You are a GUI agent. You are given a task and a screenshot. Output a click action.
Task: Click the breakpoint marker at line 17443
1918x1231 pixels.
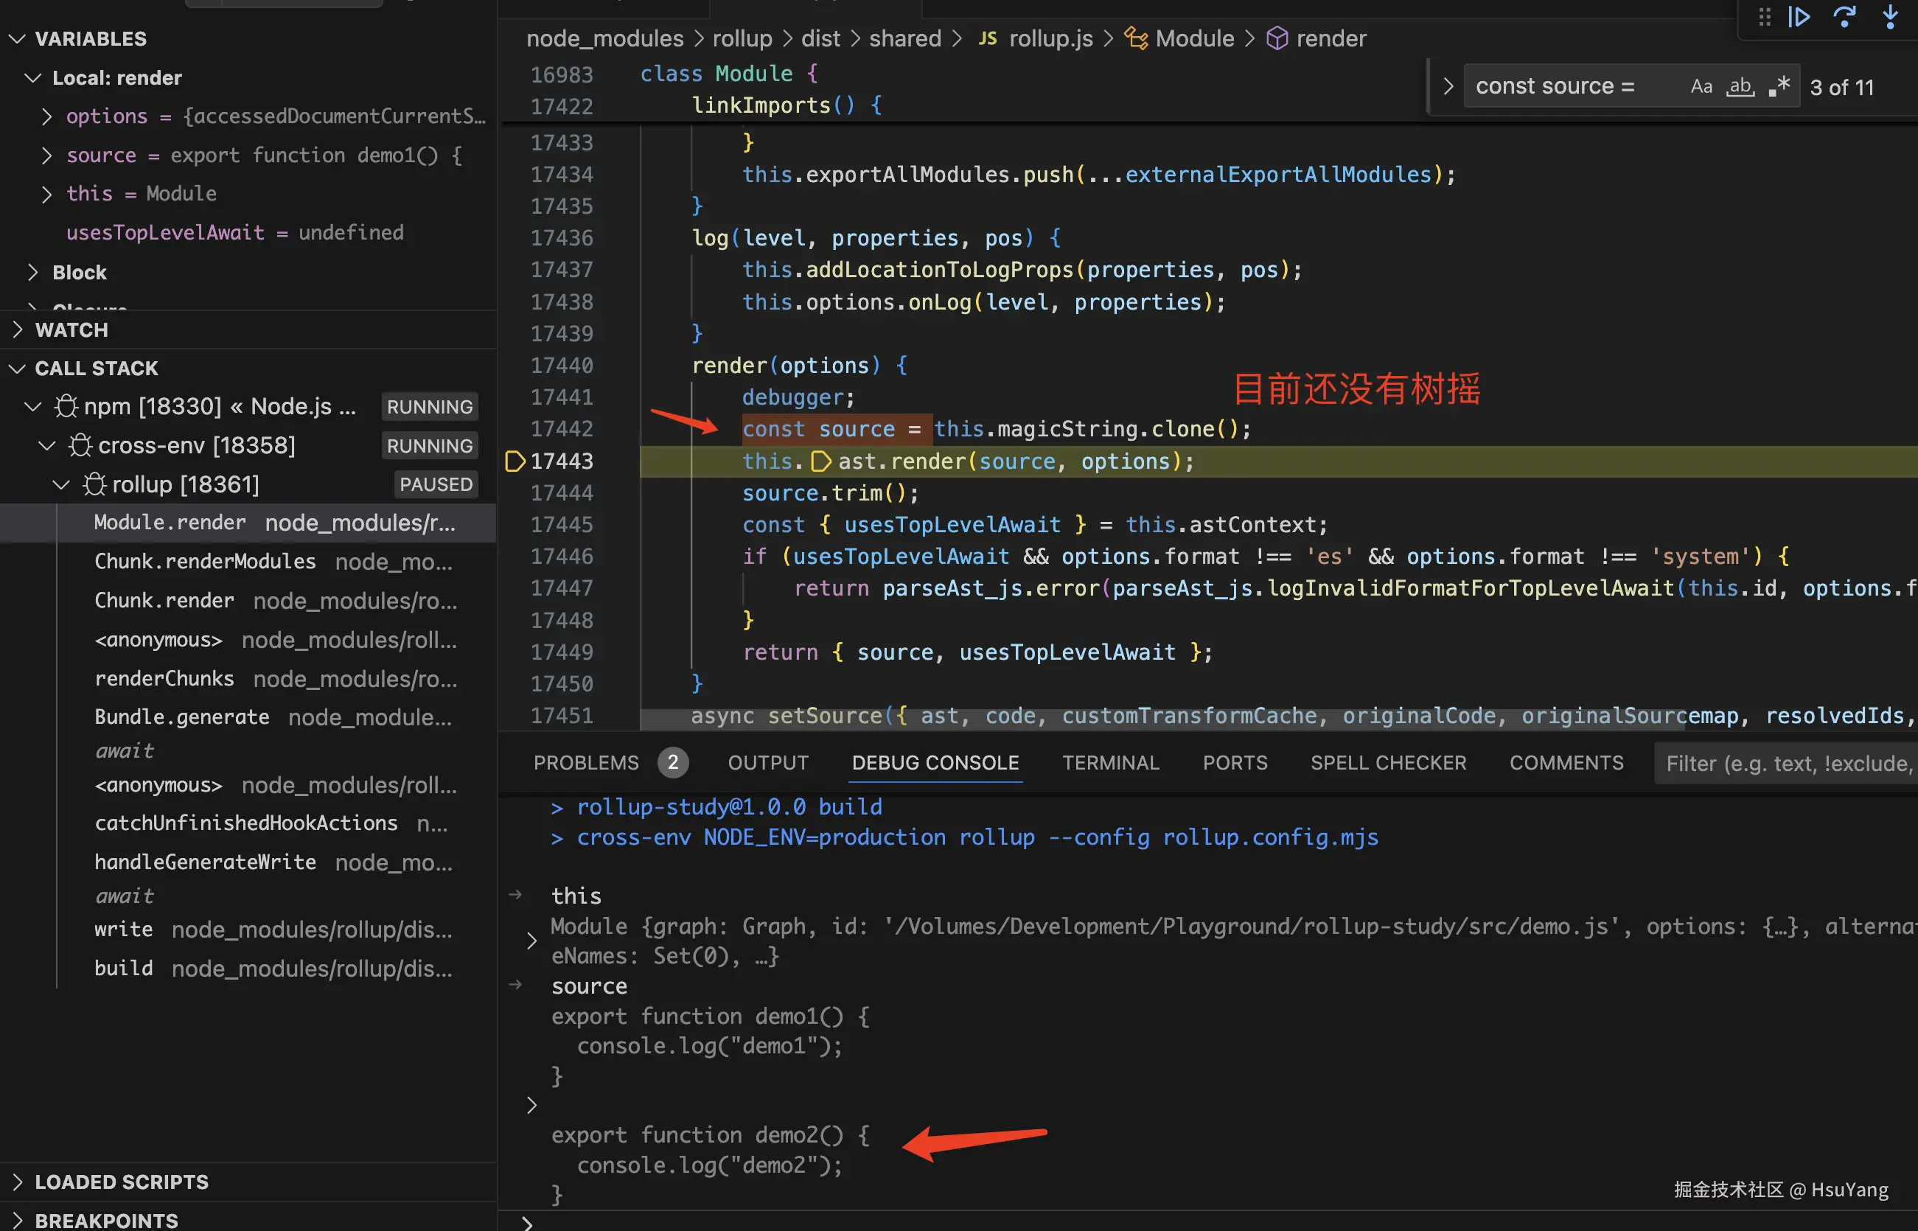(x=515, y=461)
